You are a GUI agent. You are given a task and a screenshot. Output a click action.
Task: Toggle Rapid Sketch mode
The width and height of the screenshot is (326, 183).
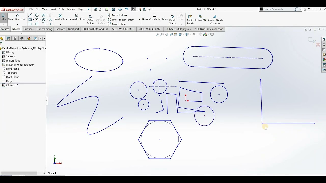click(190, 20)
